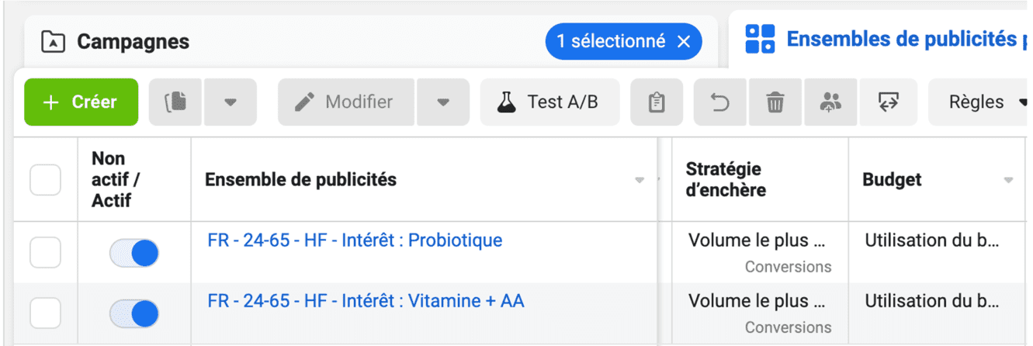
Task: Check the select-all header checkbox
Action: (45, 180)
